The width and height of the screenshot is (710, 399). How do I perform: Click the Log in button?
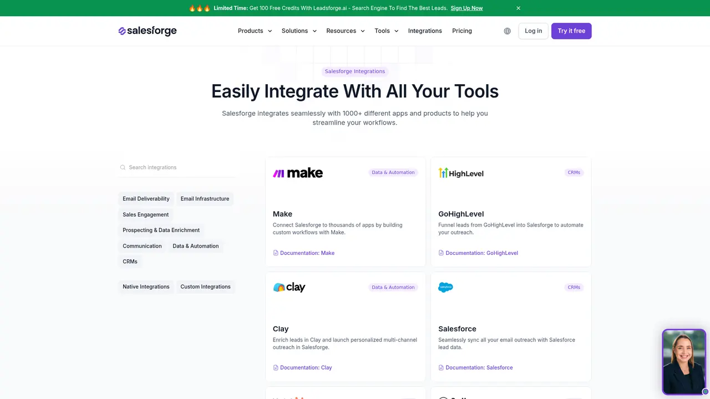coord(533,31)
